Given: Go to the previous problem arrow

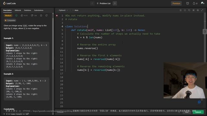Looking at the screenshot, I should (92, 4).
